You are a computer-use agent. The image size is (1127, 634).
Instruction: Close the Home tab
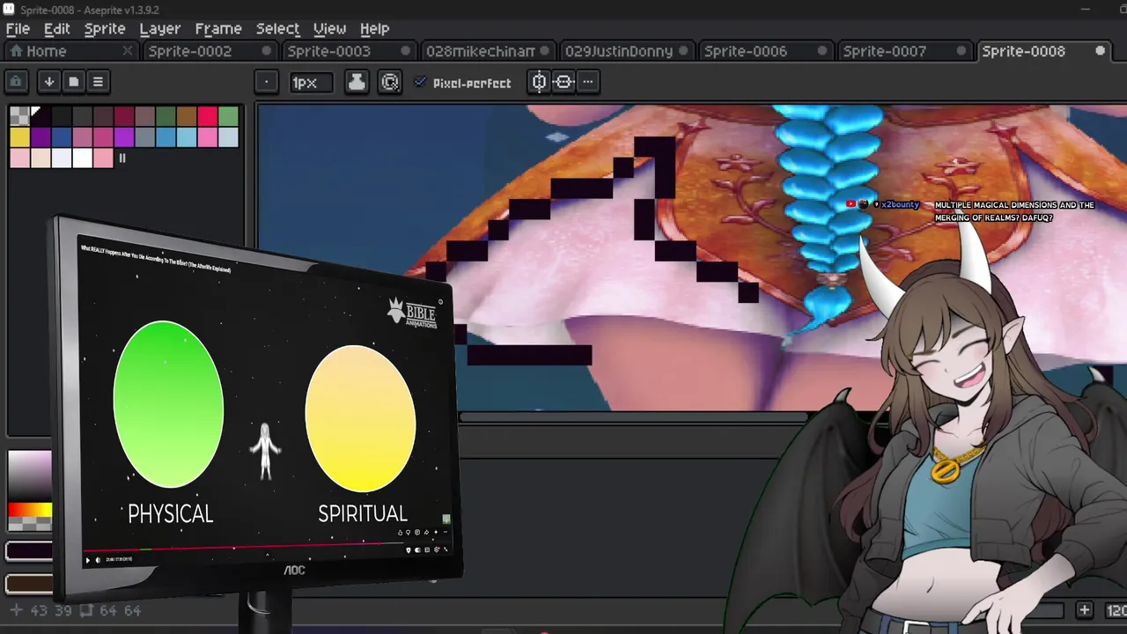pos(127,51)
